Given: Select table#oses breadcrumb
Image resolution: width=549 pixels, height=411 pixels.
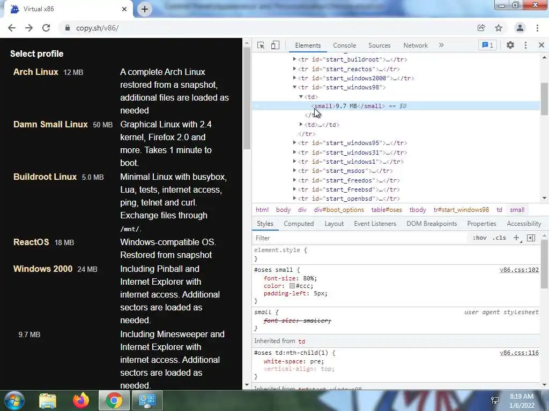Looking at the screenshot, I should point(387,210).
